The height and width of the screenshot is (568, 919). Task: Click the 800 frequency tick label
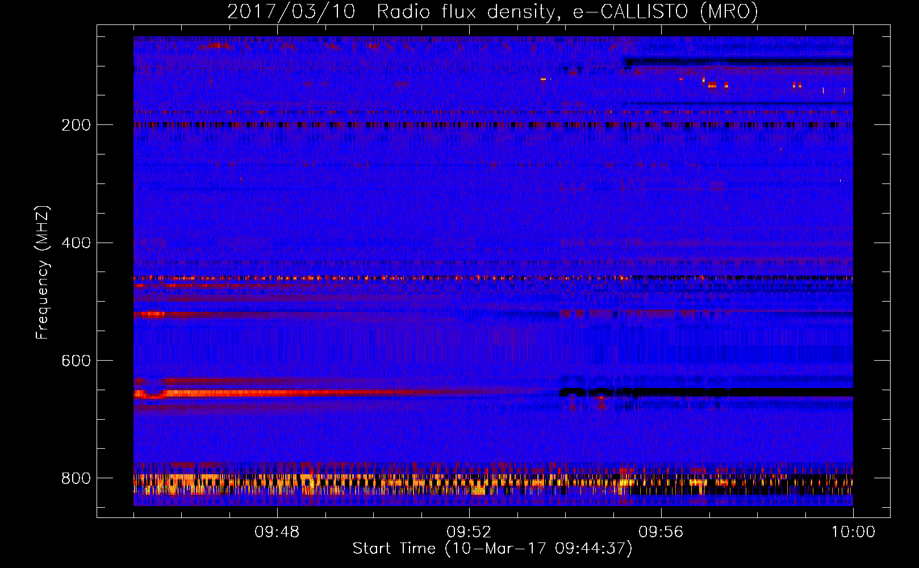tap(76, 478)
